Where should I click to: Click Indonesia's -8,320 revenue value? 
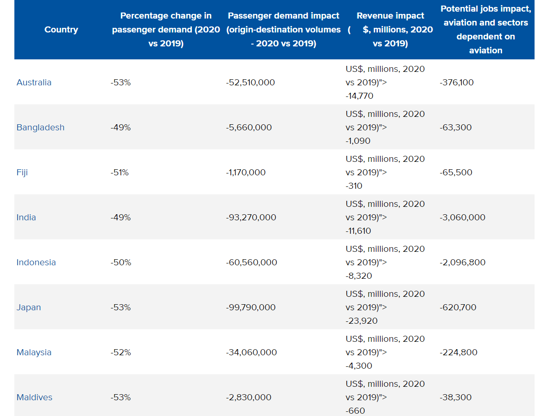(358, 276)
